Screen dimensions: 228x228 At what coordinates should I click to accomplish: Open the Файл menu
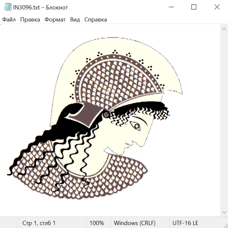9,20
